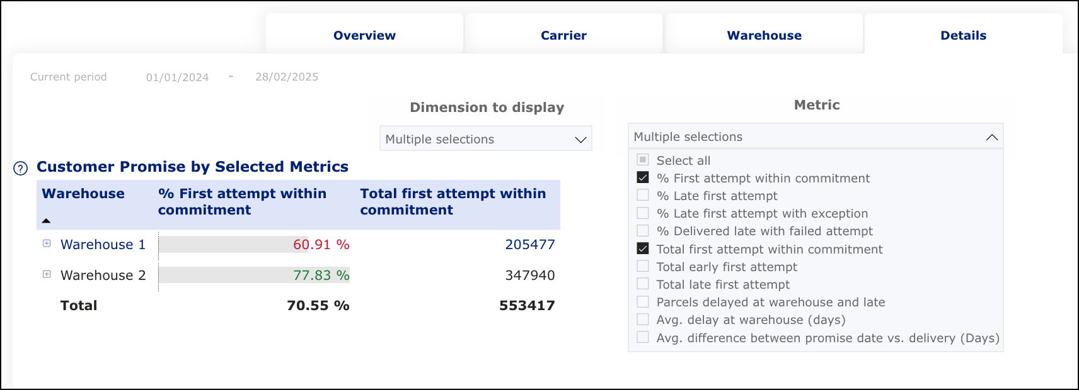
Task: Click the % First attempt column header
Action: (242, 201)
